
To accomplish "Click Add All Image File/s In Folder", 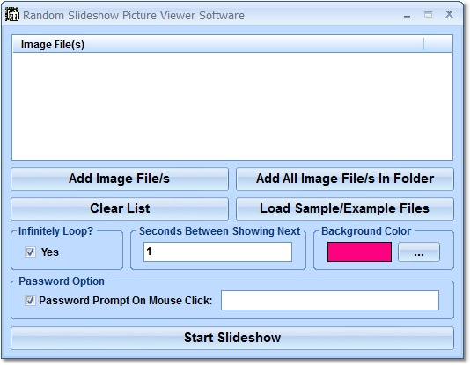I will [x=345, y=179].
